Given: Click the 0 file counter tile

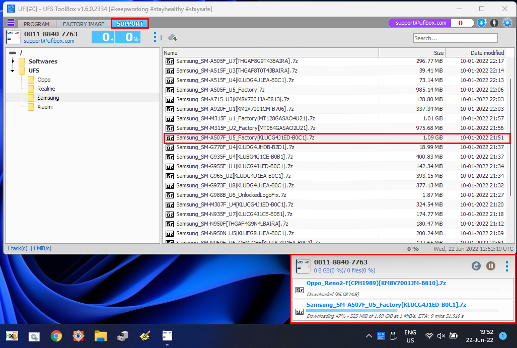Looking at the screenshot, I should [x=128, y=37].
